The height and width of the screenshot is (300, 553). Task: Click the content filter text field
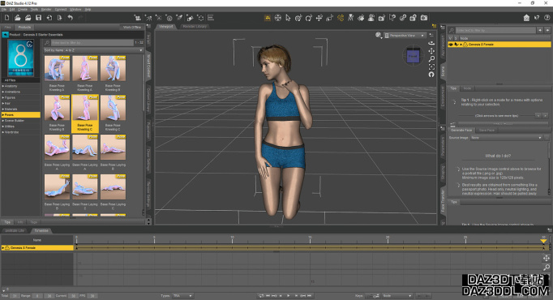[92, 43]
